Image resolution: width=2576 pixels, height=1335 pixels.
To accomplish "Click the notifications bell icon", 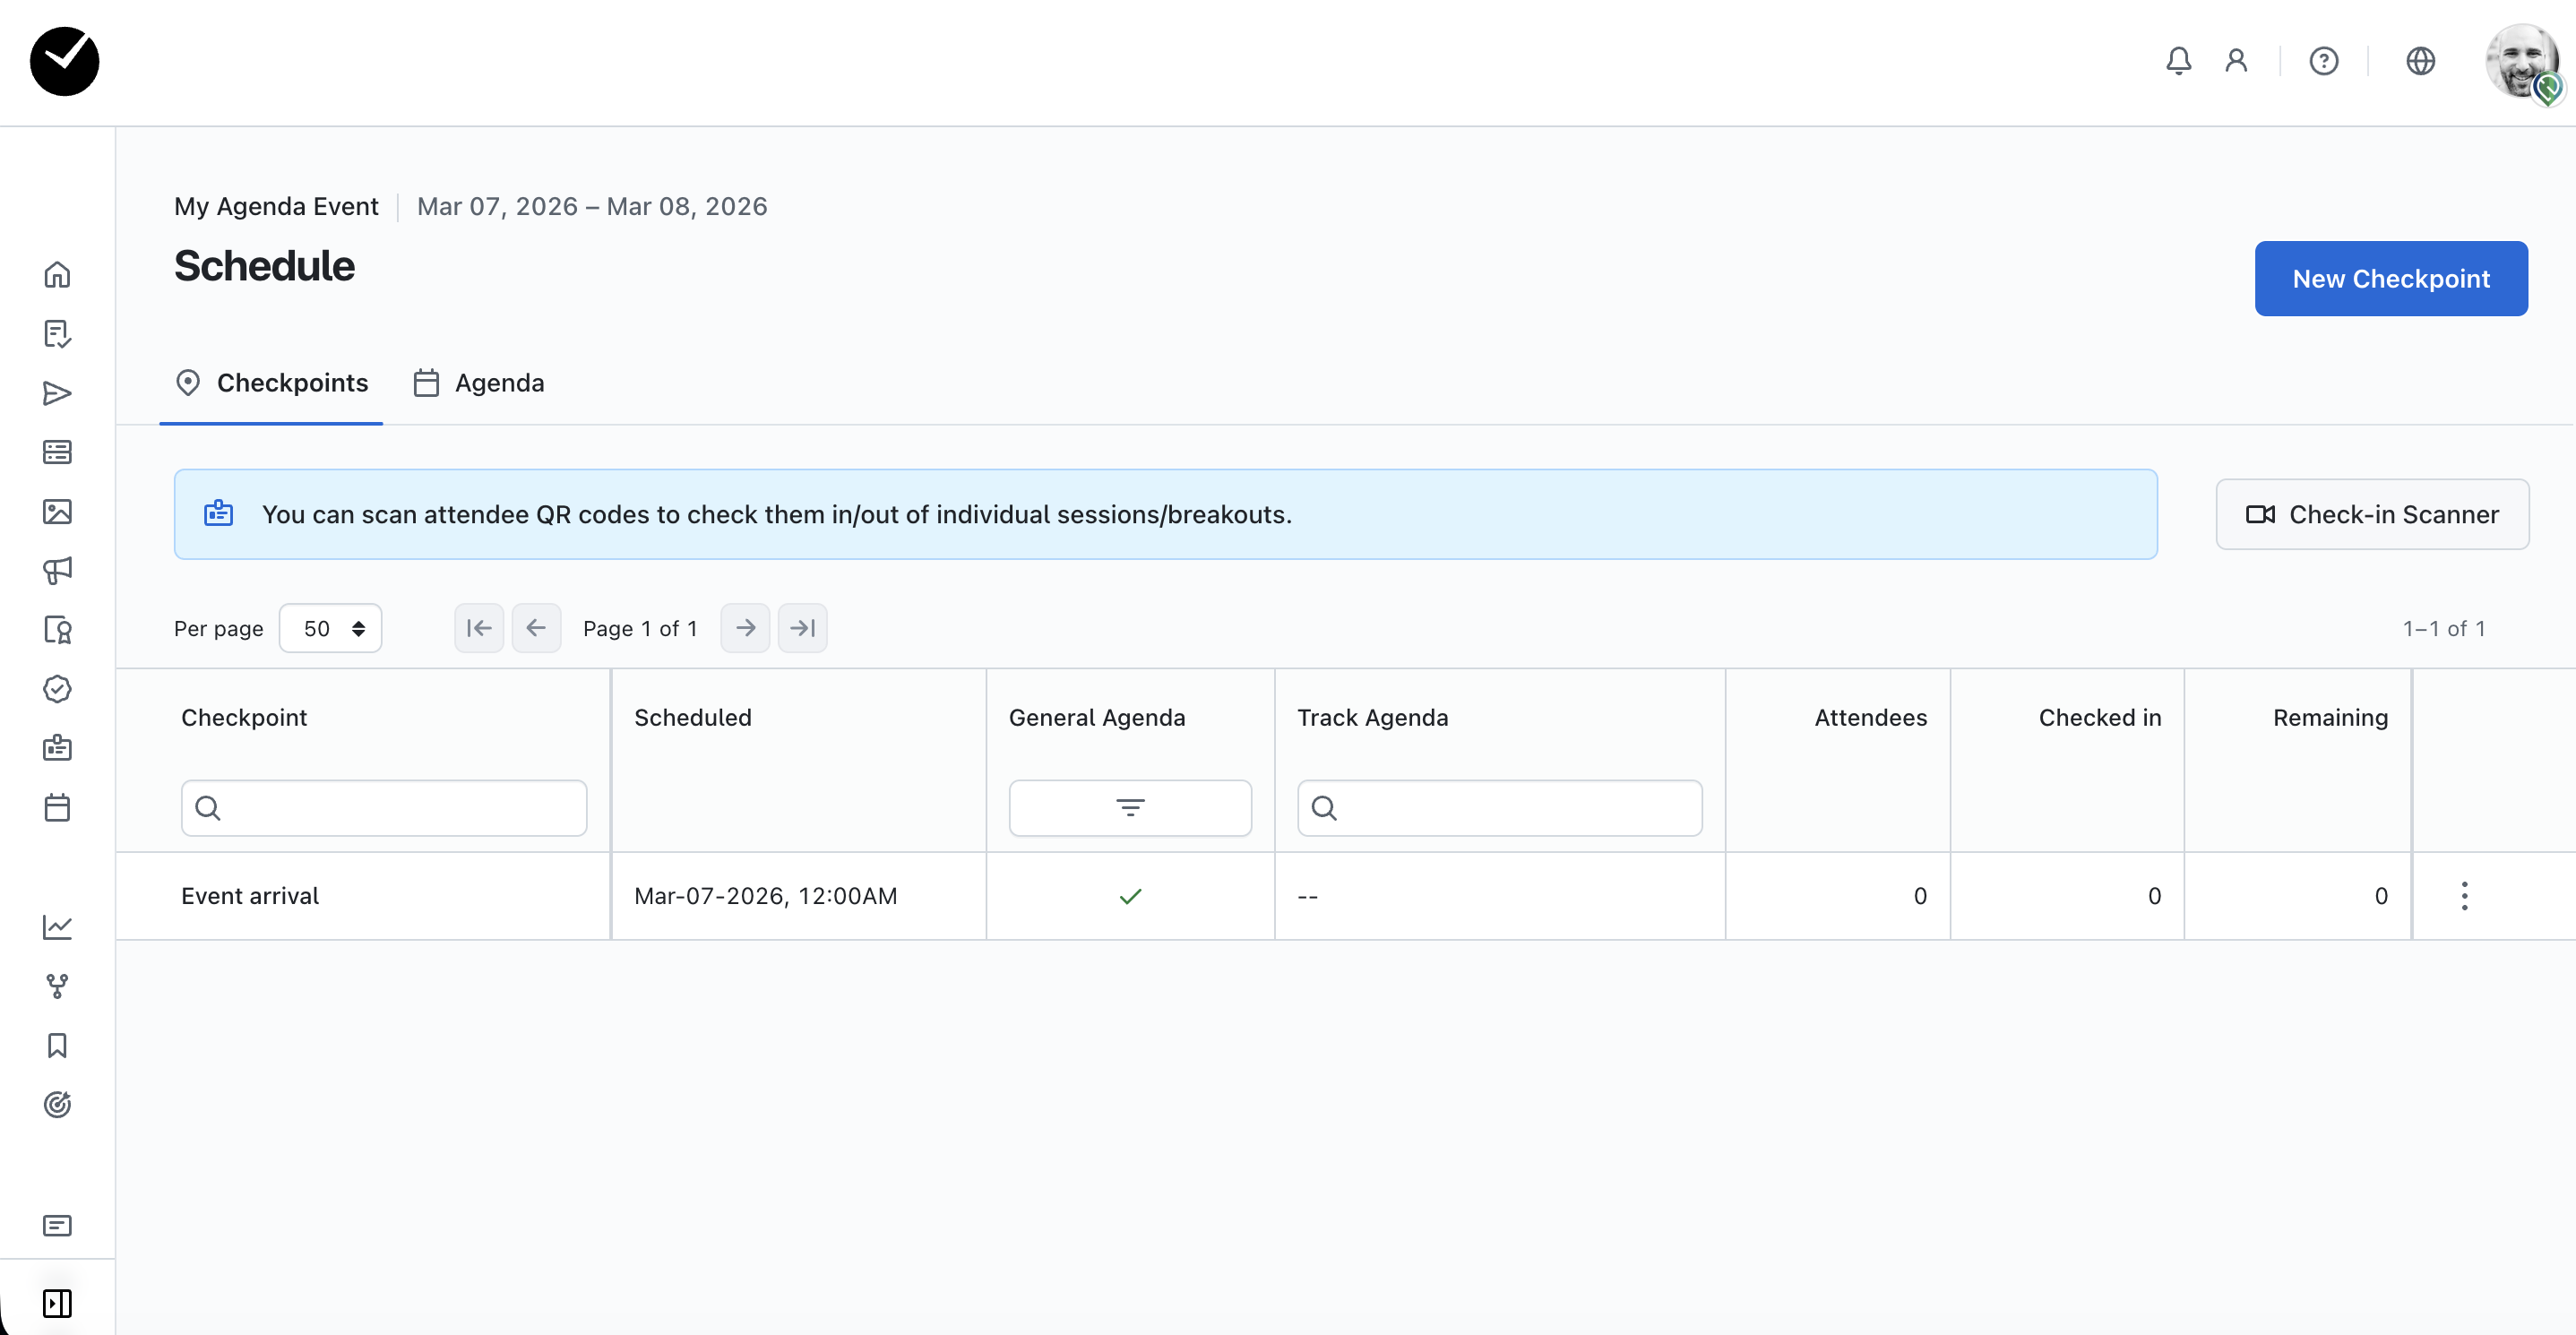I will pyautogui.click(x=2178, y=61).
